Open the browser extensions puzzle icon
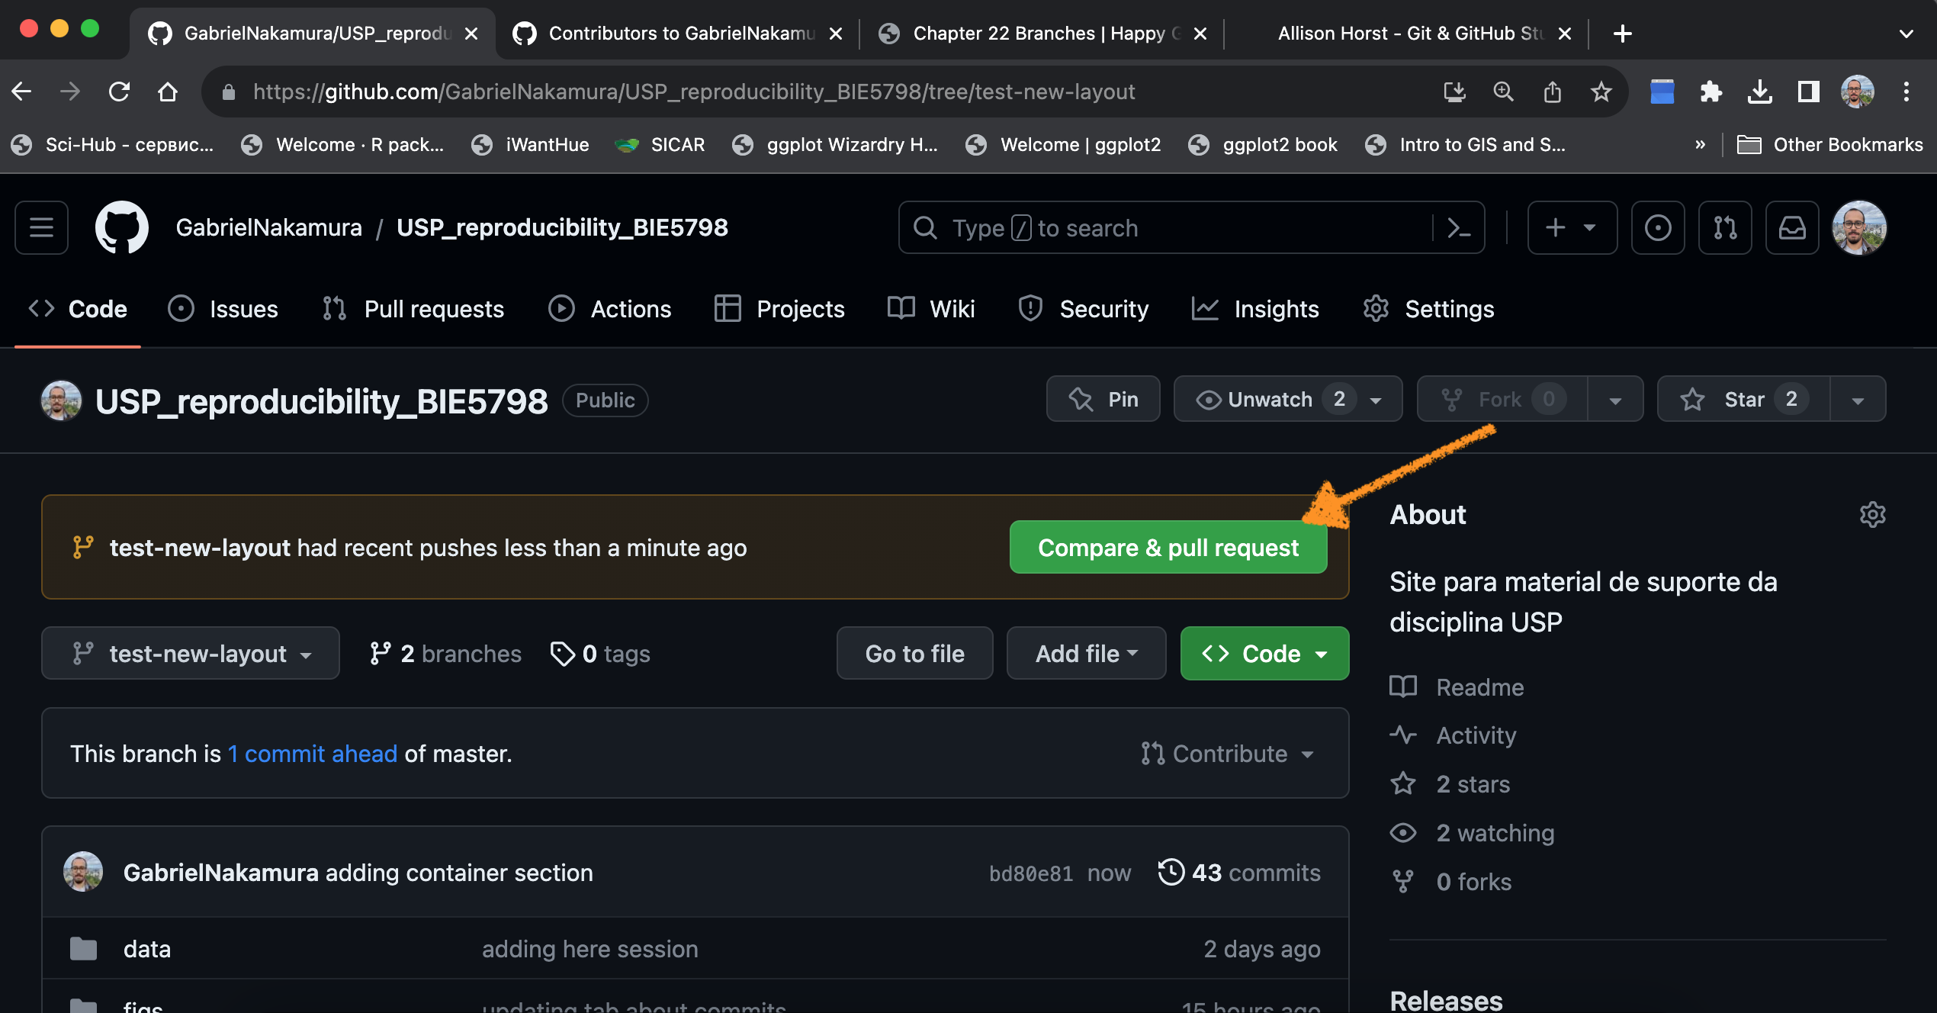The height and width of the screenshot is (1013, 1937). (x=1711, y=92)
